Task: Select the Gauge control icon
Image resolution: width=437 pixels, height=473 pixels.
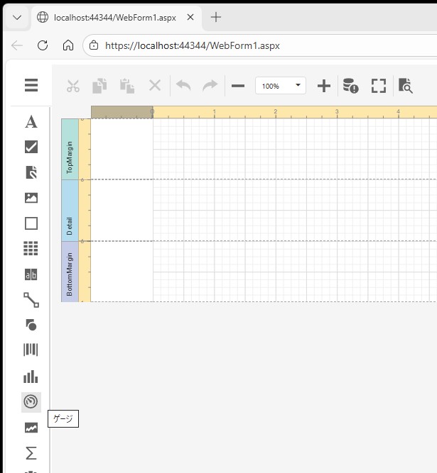Action: click(31, 401)
